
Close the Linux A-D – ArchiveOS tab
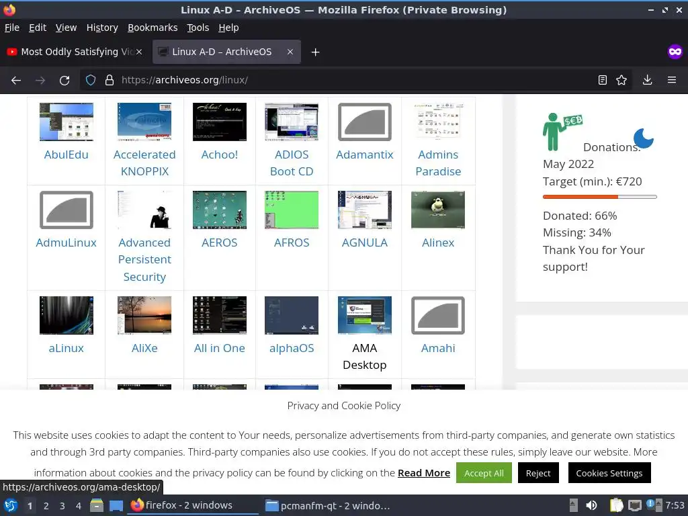click(x=290, y=52)
